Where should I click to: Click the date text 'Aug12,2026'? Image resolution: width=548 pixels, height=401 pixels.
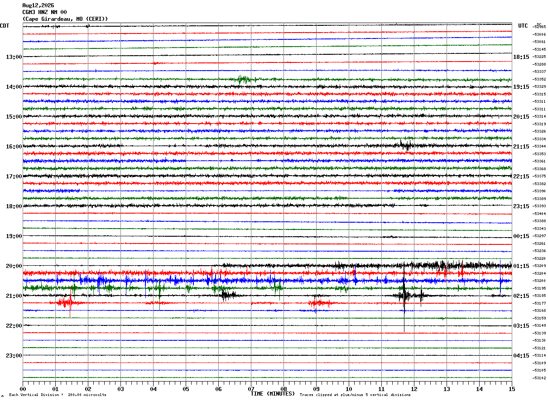pyautogui.click(x=38, y=5)
